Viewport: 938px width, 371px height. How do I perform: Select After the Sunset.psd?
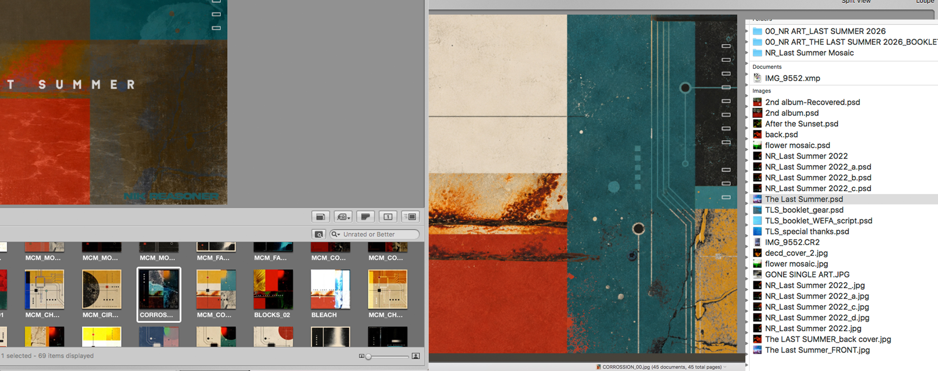coord(801,124)
